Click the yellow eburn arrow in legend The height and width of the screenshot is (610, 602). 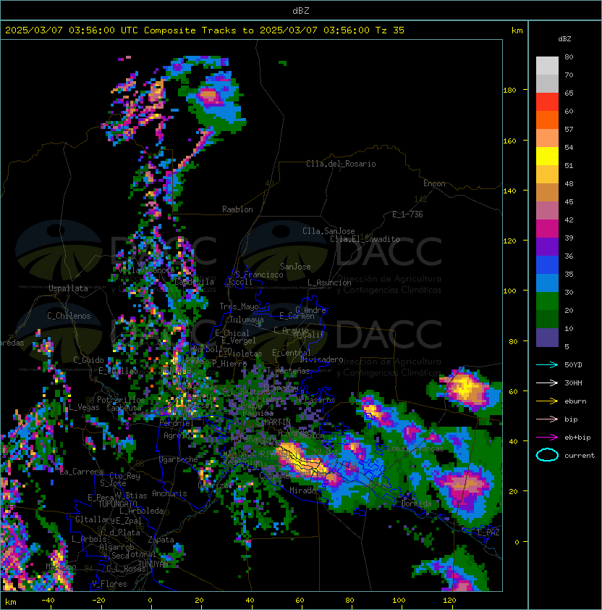point(547,401)
